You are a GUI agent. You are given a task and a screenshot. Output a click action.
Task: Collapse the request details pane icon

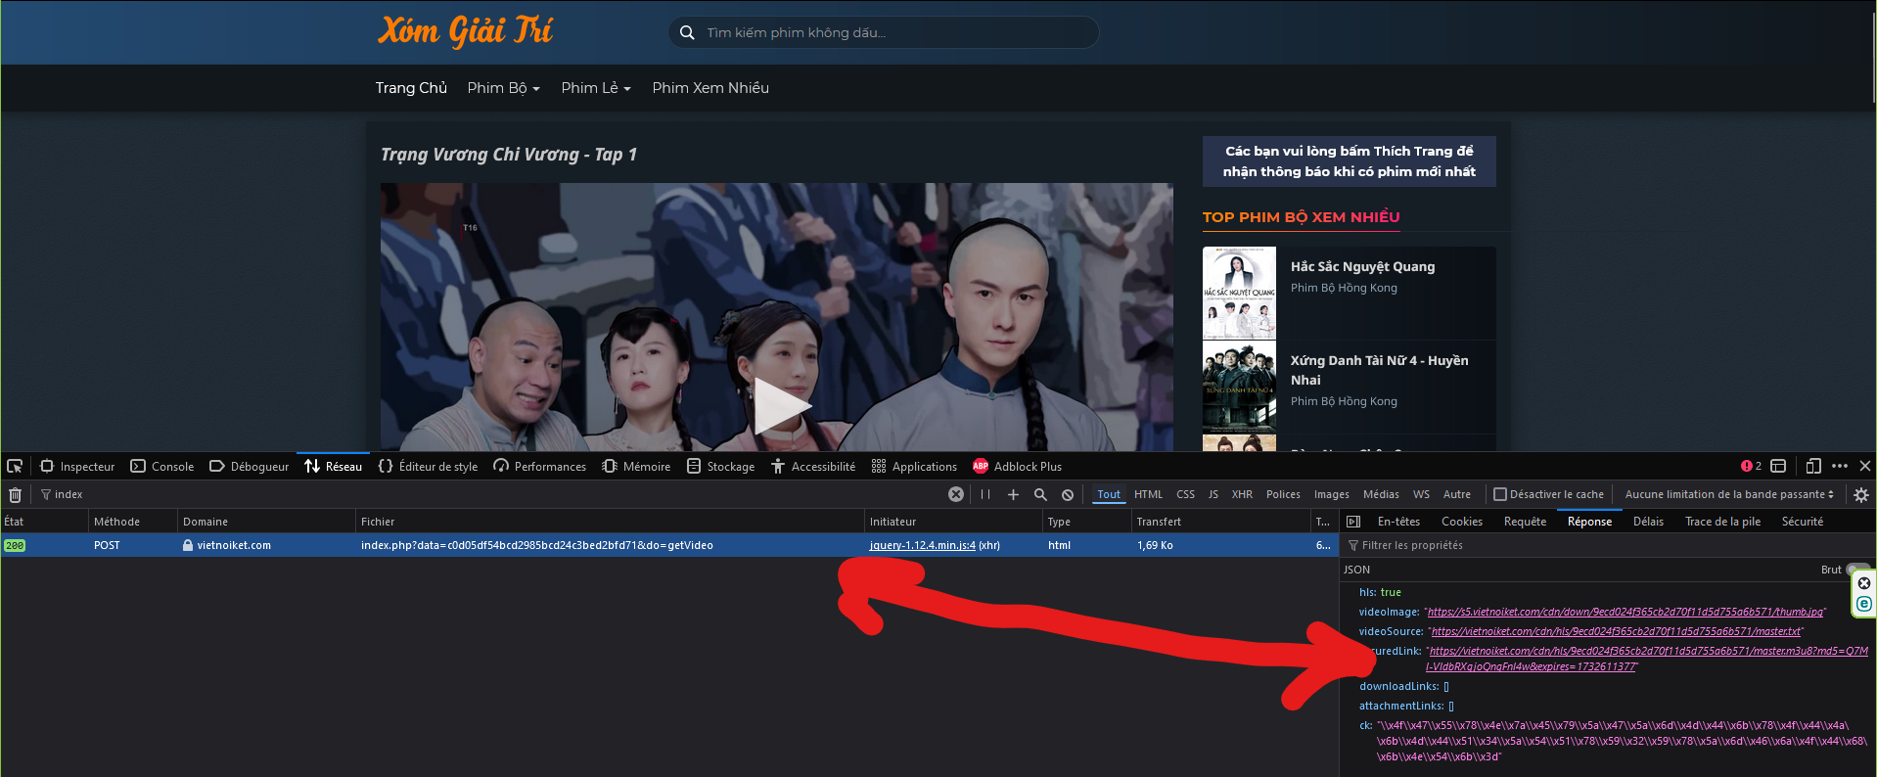tap(1353, 523)
